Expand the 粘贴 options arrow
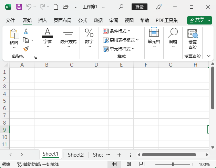The image size is (216, 168). (x=14, y=48)
